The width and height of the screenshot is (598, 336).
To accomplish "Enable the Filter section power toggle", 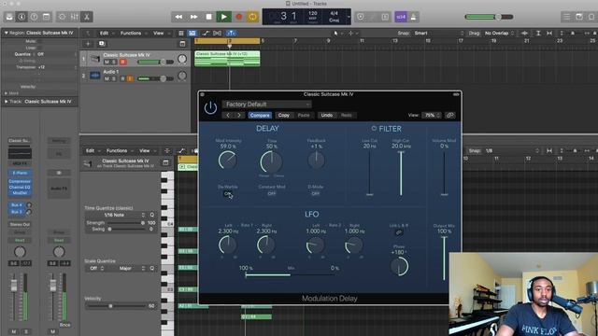I will 374,129.
